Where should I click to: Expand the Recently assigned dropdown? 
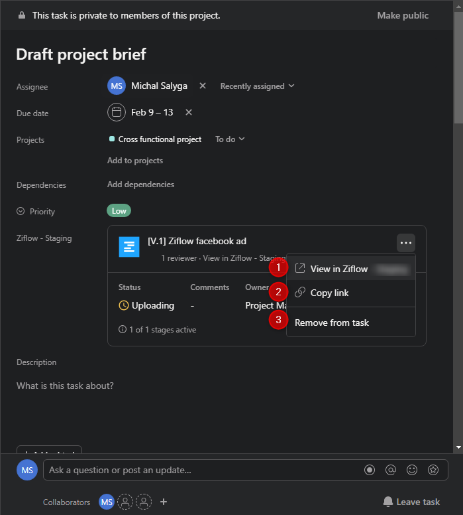(257, 86)
